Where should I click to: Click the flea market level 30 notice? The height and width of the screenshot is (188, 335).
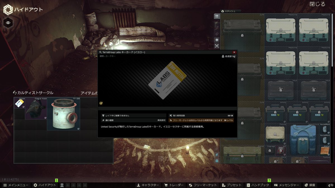(x=201, y=120)
